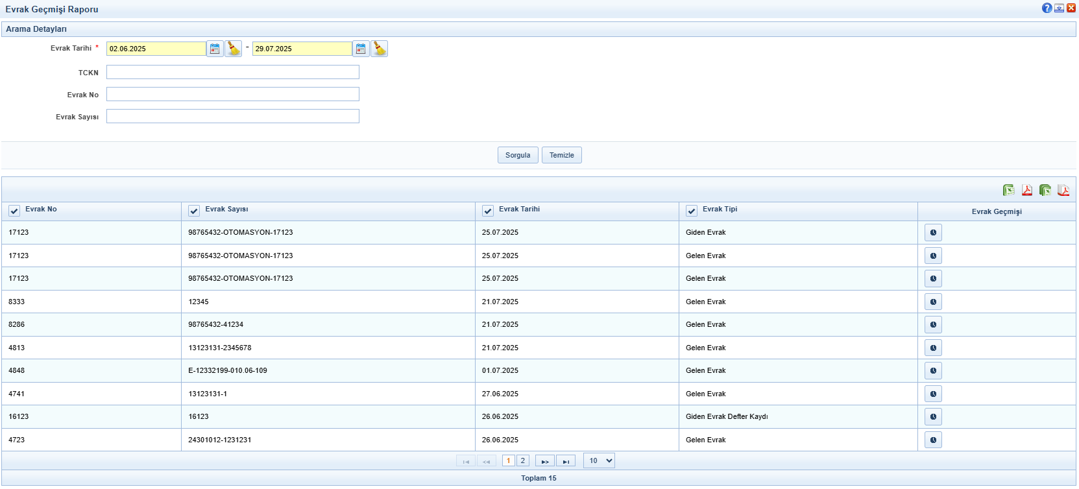Show history for document 8333
This screenshot has height=489, width=1079.
click(x=933, y=302)
